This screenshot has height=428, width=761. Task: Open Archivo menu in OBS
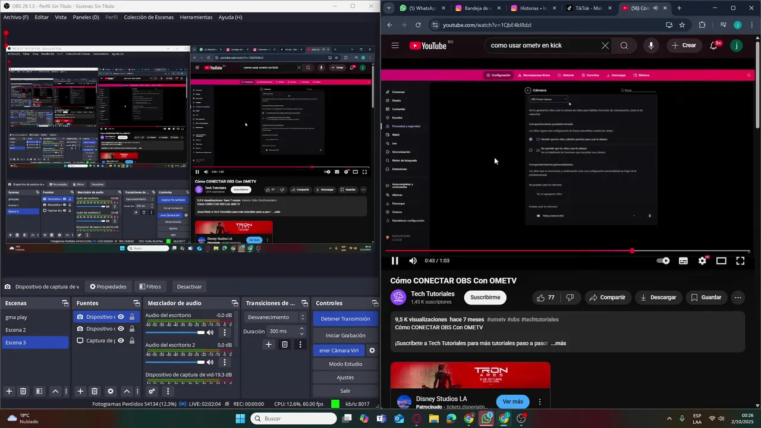point(15,17)
